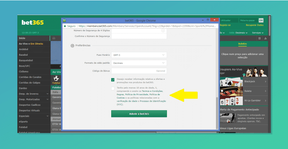Open the Hi-Lo Gambler row chevron
The height and width of the screenshot is (149, 288).
(x=265, y=100)
